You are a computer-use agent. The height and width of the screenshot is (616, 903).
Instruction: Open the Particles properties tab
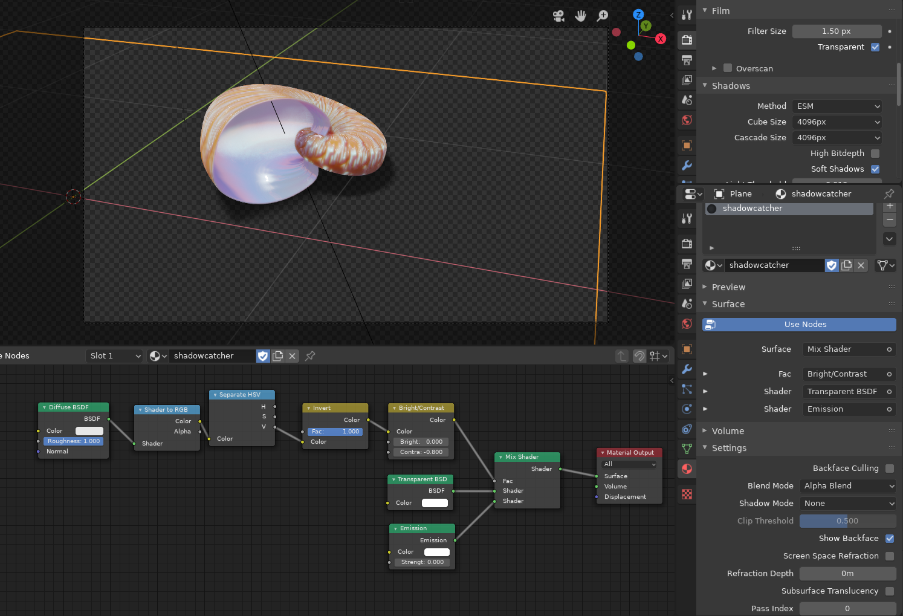(x=687, y=389)
